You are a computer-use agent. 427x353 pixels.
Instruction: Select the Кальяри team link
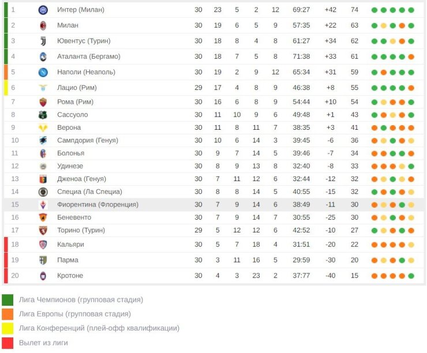pyautogui.click(x=70, y=245)
